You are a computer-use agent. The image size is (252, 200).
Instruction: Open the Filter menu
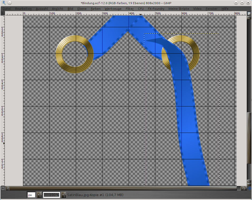click(x=129, y=9)
